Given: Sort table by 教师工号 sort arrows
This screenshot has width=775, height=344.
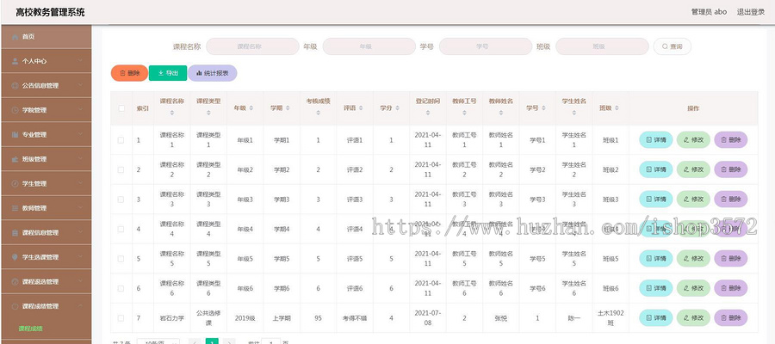Looking at the screenshot, I should [465, 113].
